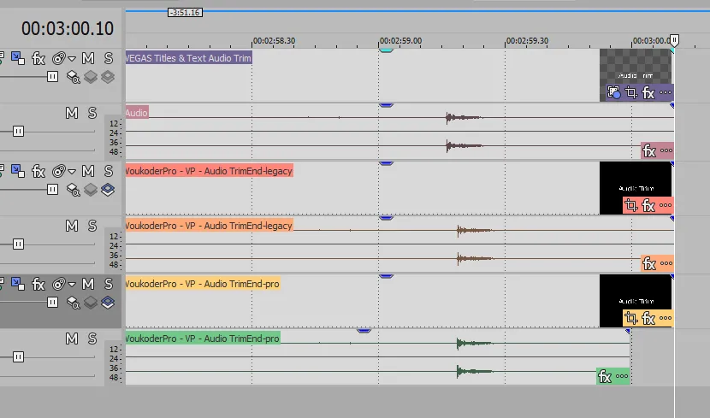Open Track Motion on the TrimEnd-pro video track

click(x=18, y=284)
